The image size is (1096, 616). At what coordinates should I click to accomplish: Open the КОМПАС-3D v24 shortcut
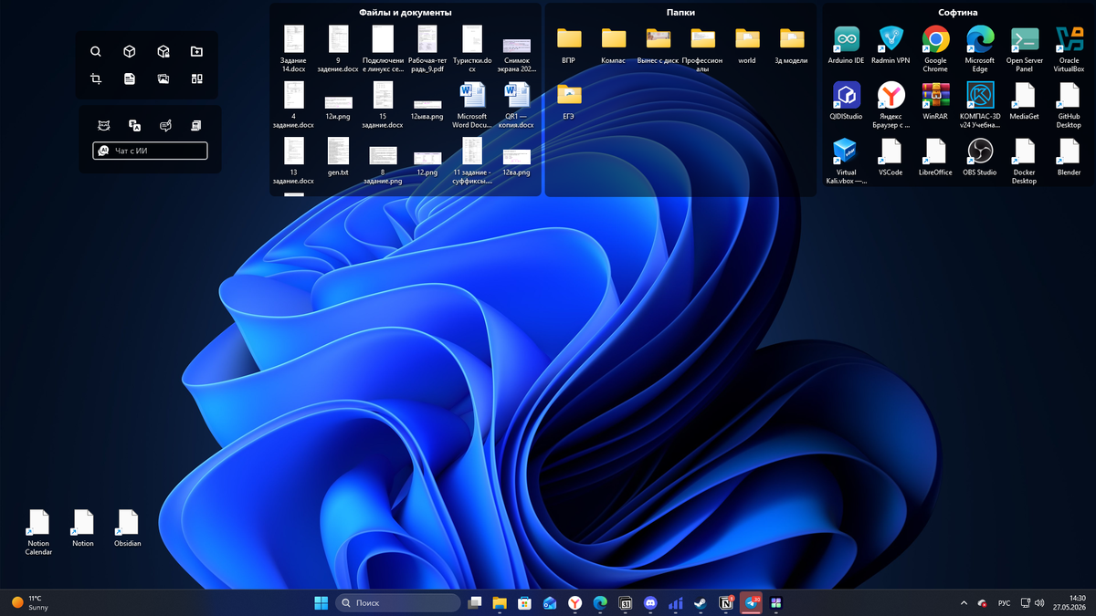coord(980,104)
